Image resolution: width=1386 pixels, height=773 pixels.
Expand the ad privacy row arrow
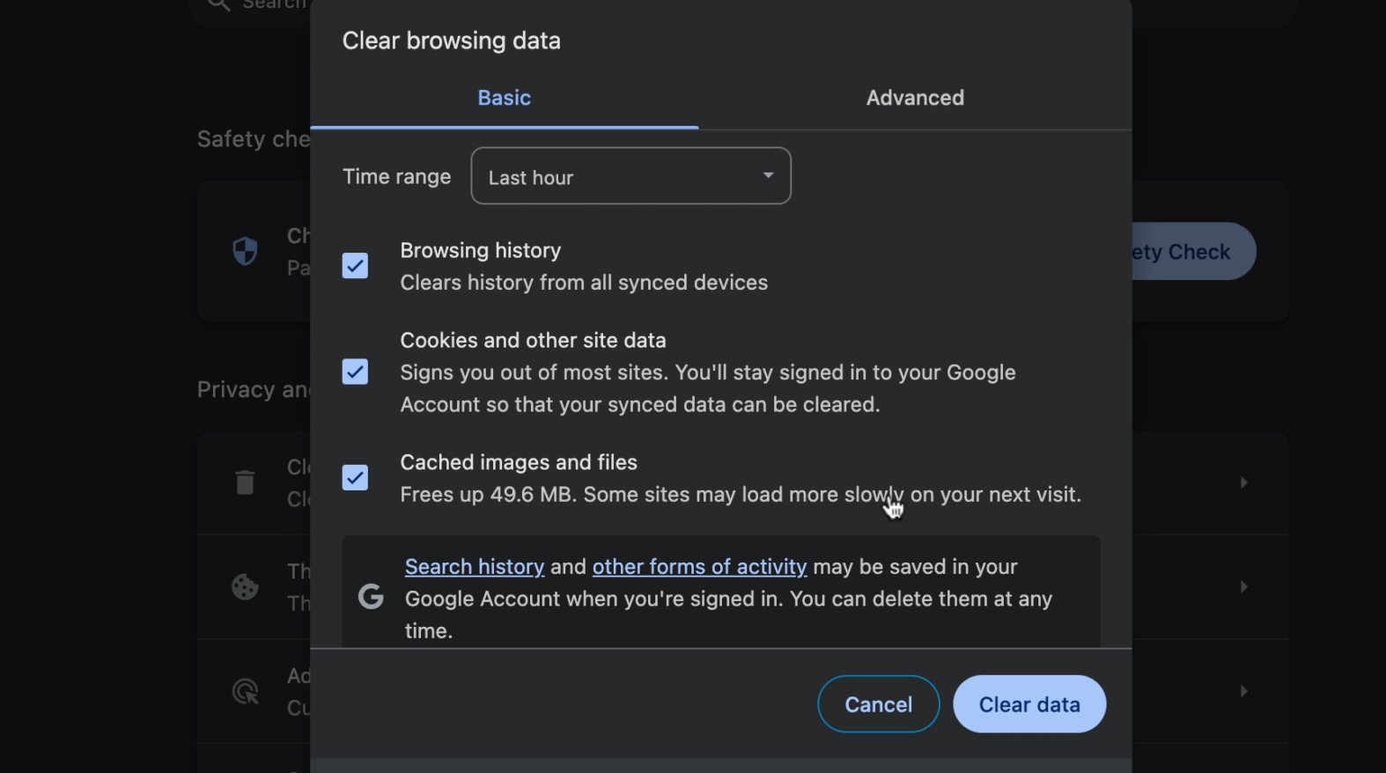(x=1243, y=691)
